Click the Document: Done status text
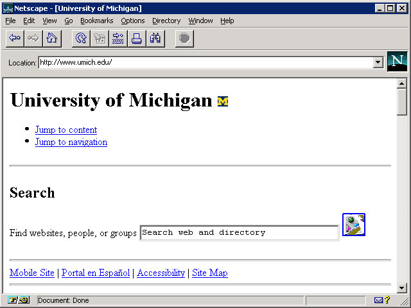Image resolution: width=411 pixels, height=308 pixels. click(x=63, y=300)
